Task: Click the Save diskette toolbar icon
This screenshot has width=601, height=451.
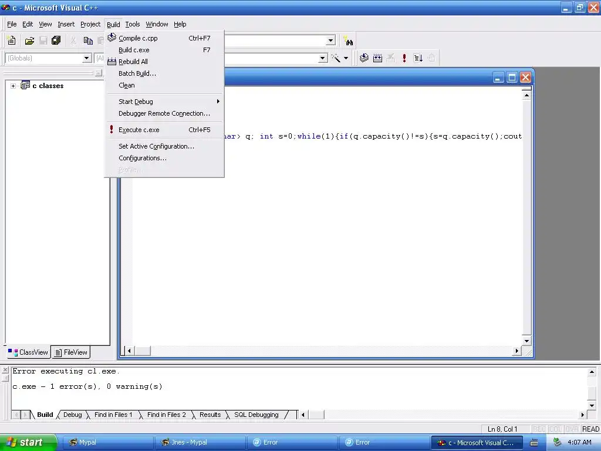Action: pyautogui.click(x=43, y=41)
